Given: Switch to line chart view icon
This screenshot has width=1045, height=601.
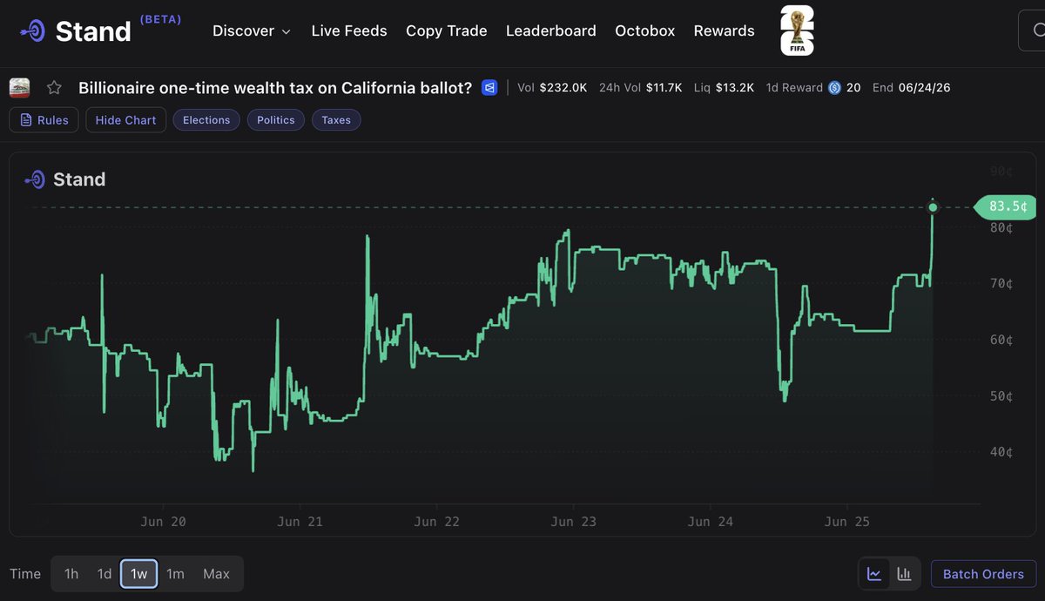Looking at the screenshot, I should click(874, 574).
